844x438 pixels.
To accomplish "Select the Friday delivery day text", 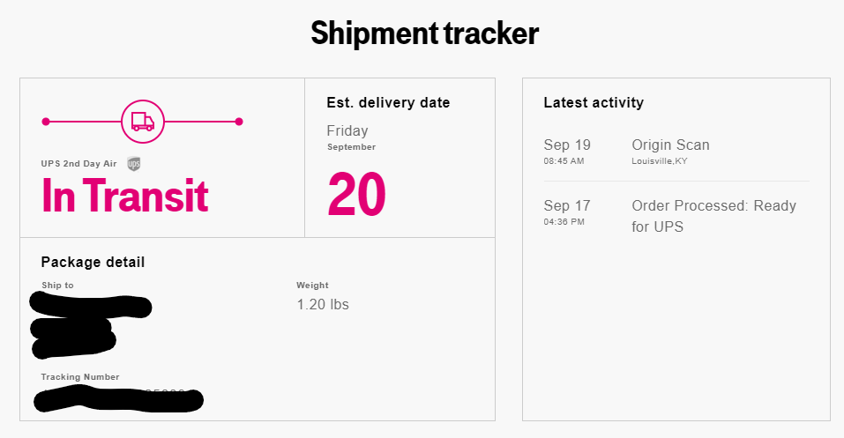I will (x=347, y=130).
